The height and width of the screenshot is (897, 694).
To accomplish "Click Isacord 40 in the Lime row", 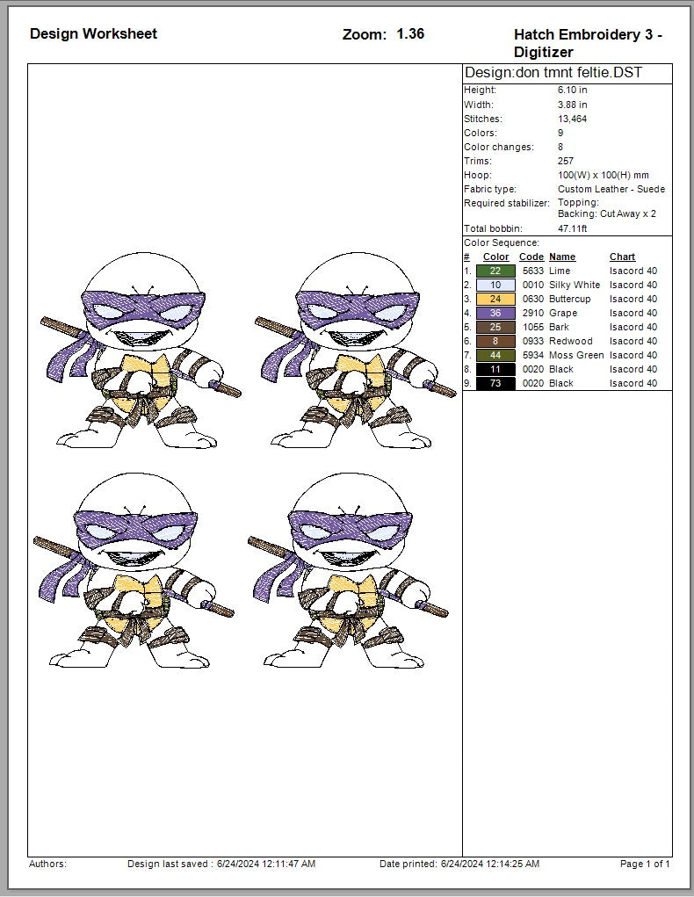I will 633,271.
